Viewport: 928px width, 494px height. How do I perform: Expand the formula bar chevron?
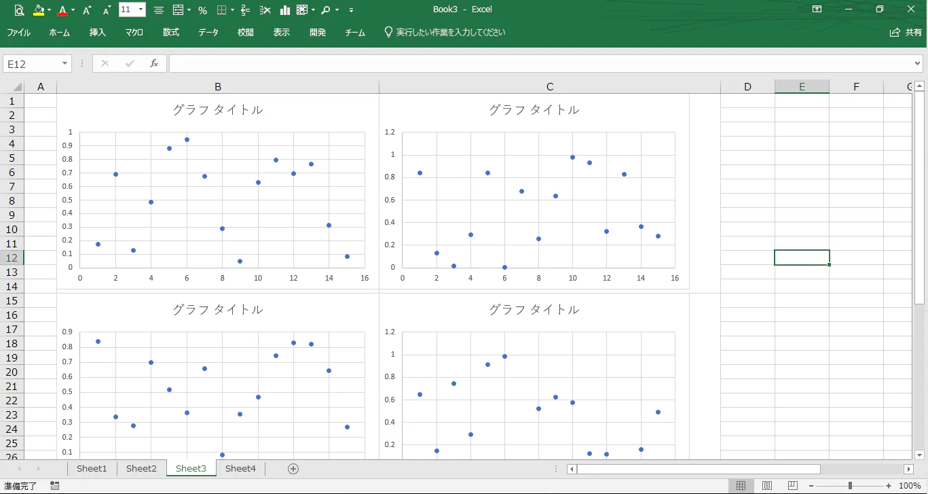(918, 63)
